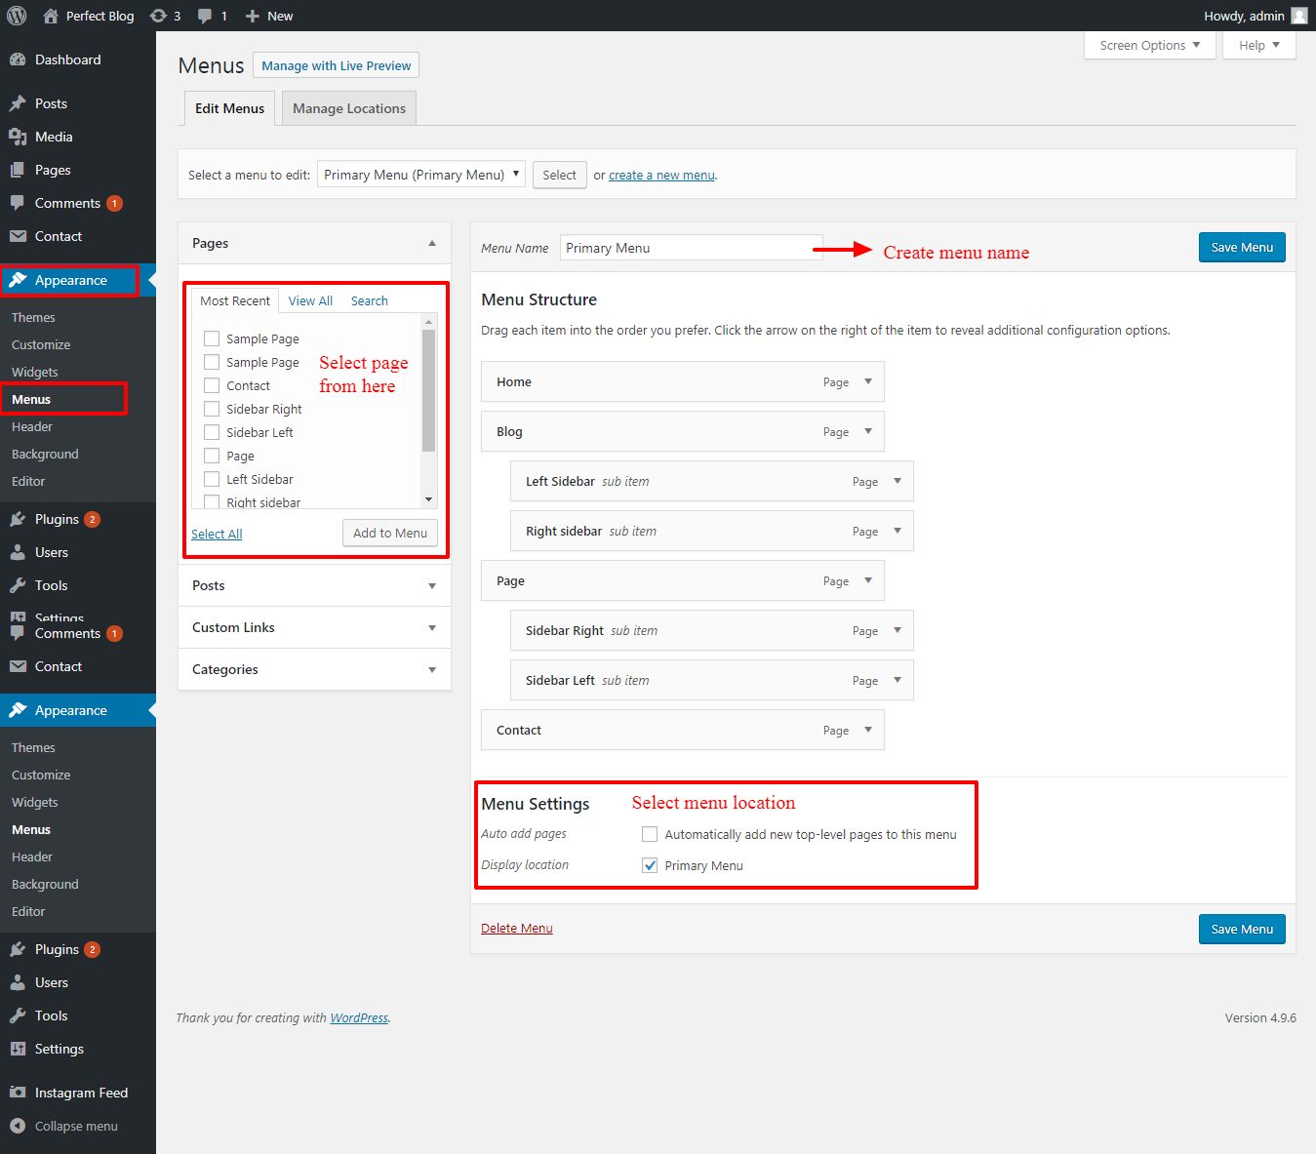Screen dimensions: 1316x1154
Task: Click the Delete Menu link
Action: coord(516,928)
